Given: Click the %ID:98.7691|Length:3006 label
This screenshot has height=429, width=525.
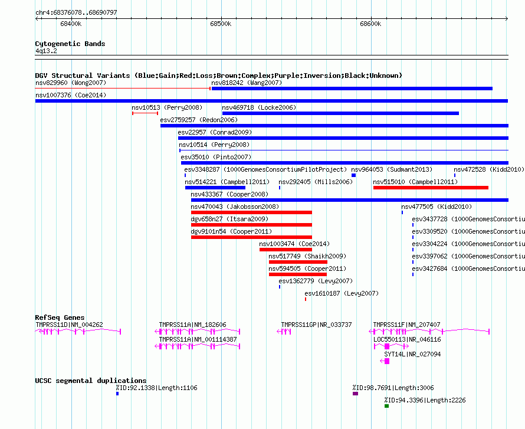Looking at the screenshot, I should [393, 388].
